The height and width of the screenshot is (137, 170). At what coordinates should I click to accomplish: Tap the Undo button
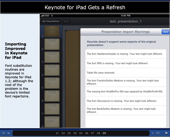(x=66, y=21)
